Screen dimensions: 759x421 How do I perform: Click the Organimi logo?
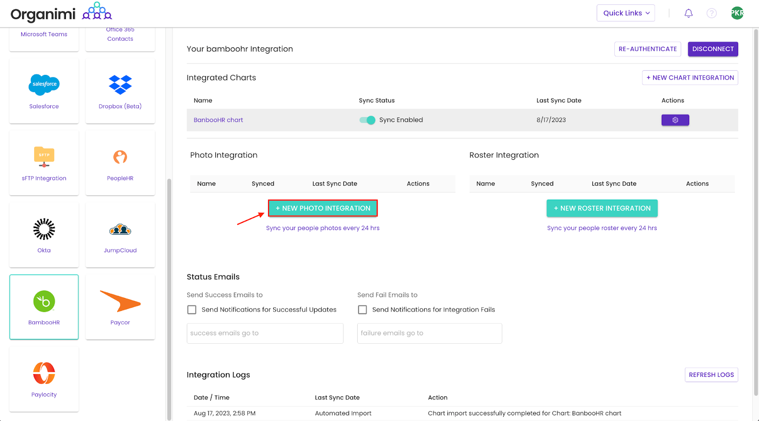(x=61, y=13)
